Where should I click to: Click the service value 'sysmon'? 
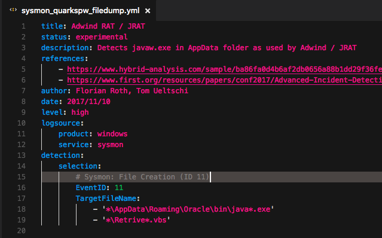(x=111, y=145)
